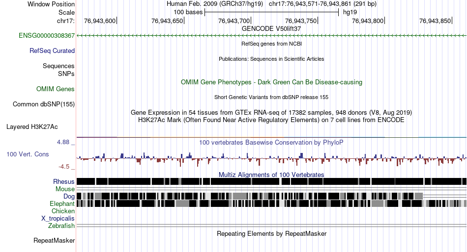This screenshot has width=467, height=252.
Task: Click the RefSeq genes from NCBI title
Action: click(x=272, y=44)
